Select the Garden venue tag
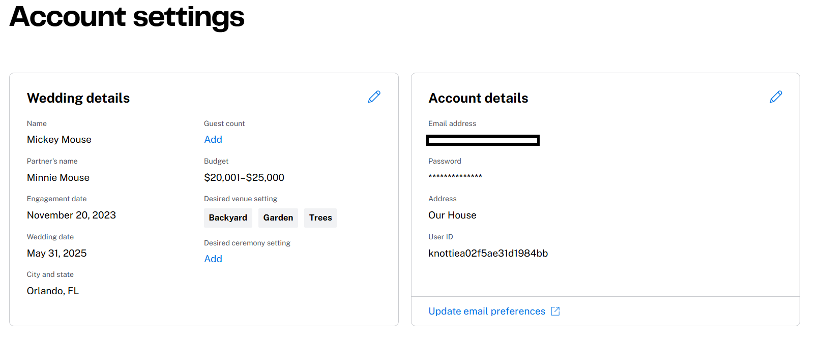This screenshot has width=823, height=344. [278, 217]
